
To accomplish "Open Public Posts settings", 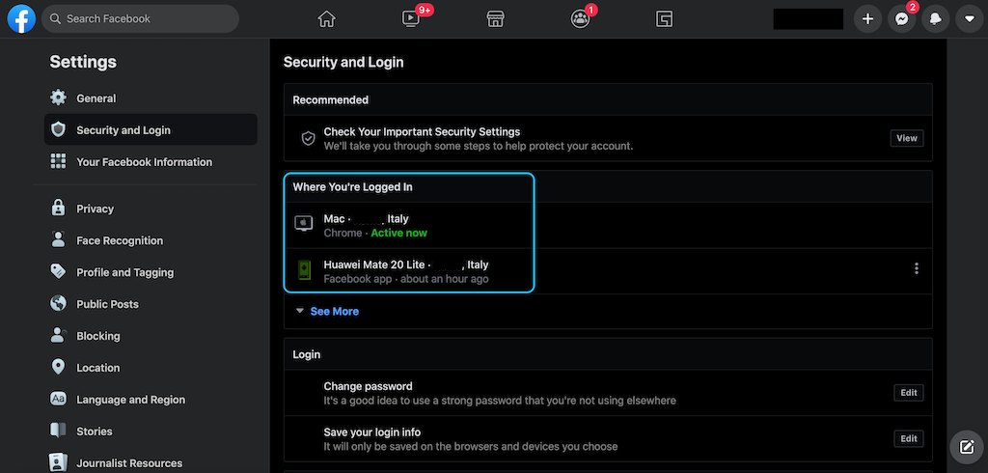I will 151,304.
